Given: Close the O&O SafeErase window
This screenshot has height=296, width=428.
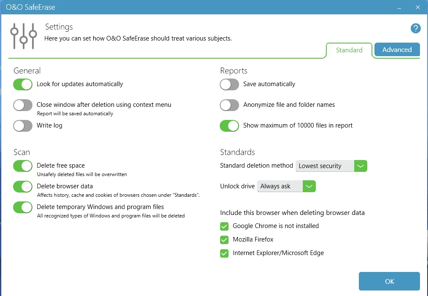Looking at the screenshot, I should (417, 7).
